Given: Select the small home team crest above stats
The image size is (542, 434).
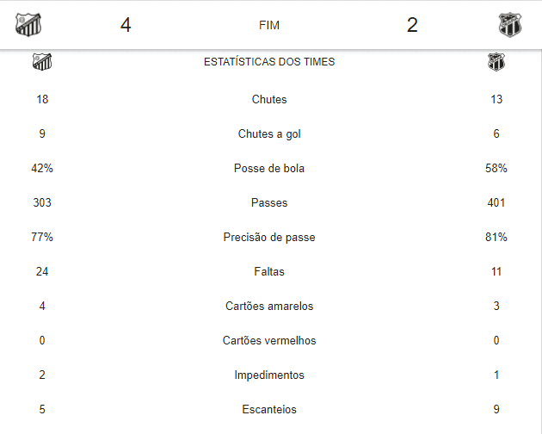Looking at the screenshot, I should (42, 62).
